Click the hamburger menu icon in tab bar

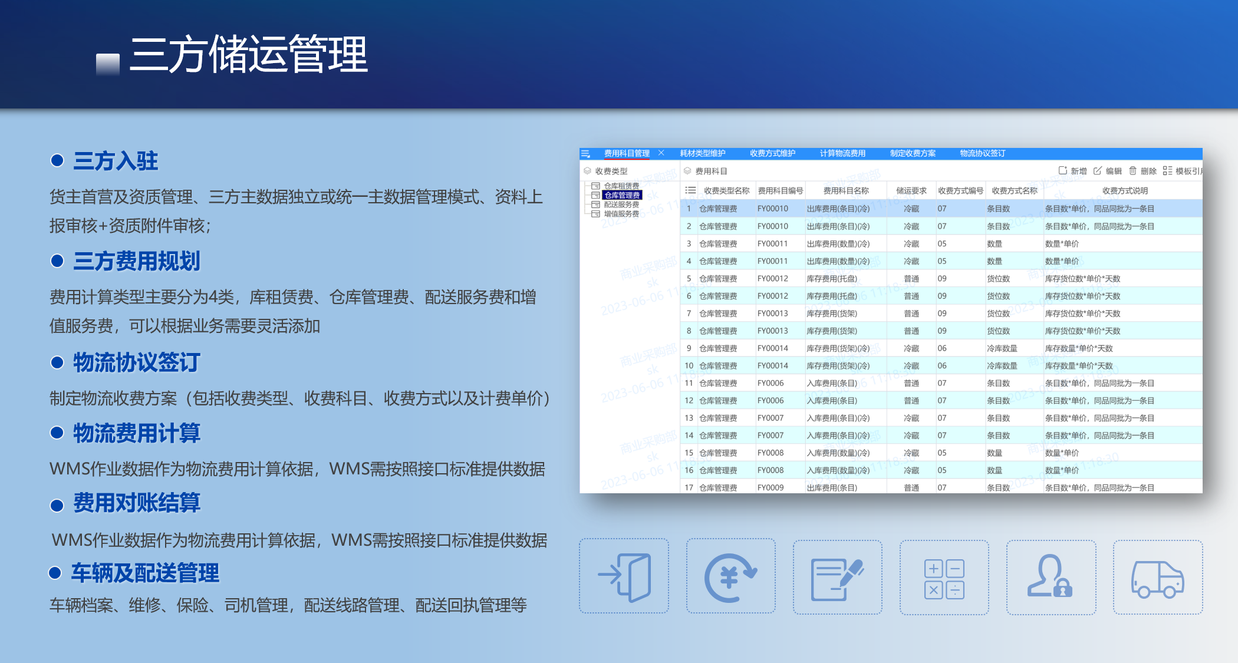pos(585,154)
